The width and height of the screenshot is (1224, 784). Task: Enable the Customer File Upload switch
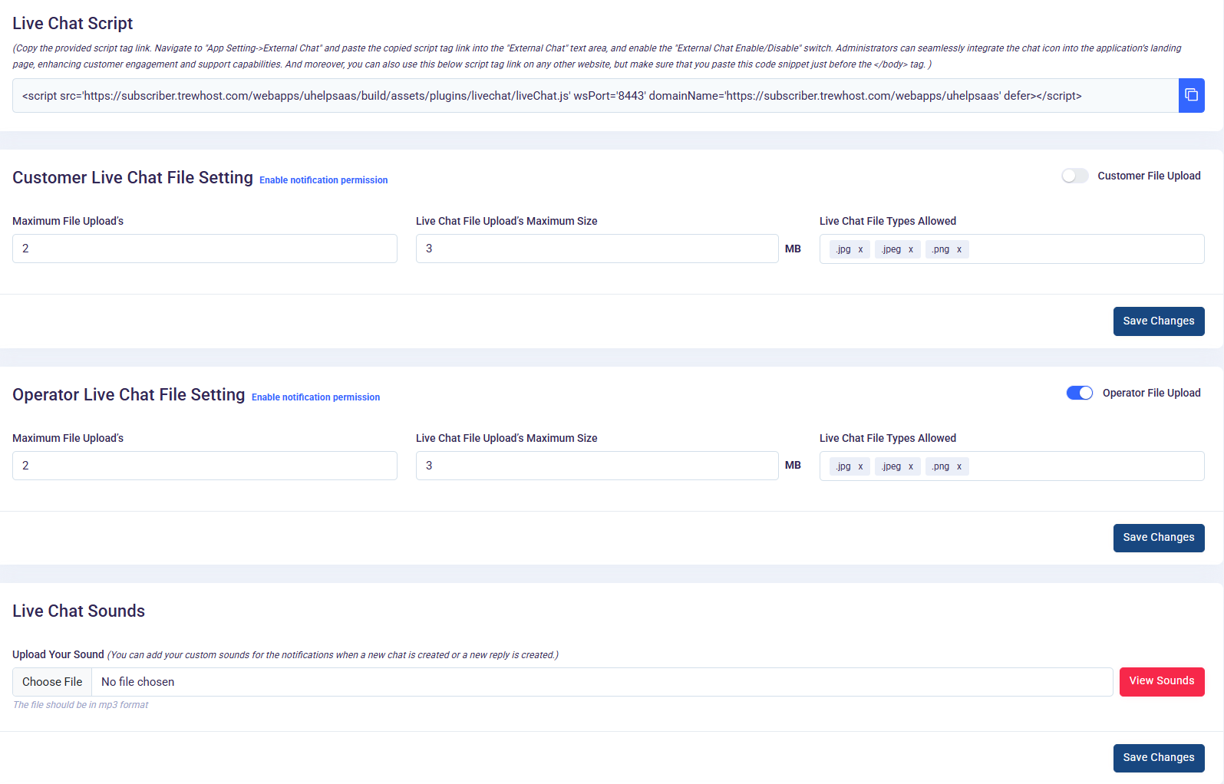click(1074, 176)
